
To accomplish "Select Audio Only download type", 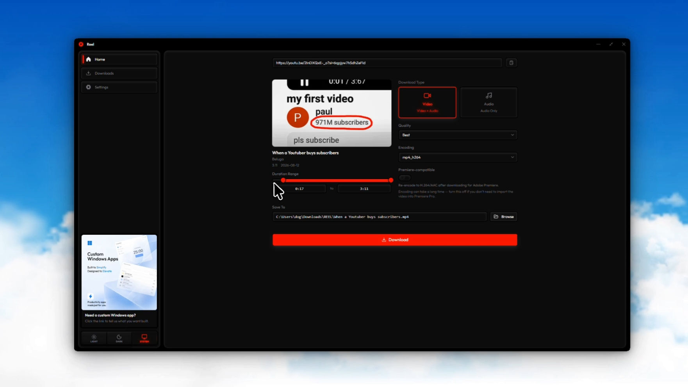I will (489, 102).
